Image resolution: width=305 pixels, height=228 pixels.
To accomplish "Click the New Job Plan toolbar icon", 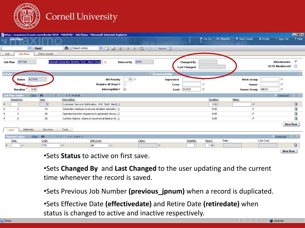I will click(x=106, y=48).
